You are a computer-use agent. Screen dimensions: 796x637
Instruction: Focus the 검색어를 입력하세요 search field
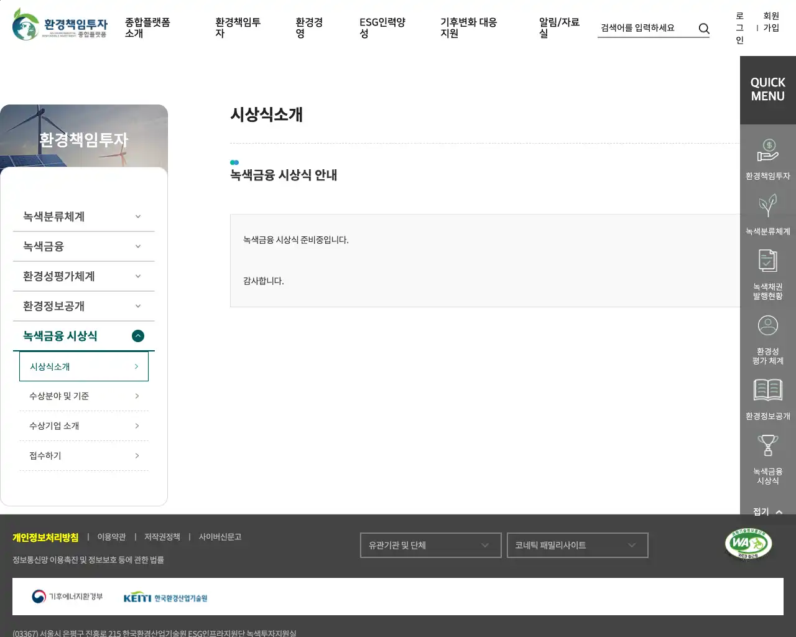(x=644, y=28)
